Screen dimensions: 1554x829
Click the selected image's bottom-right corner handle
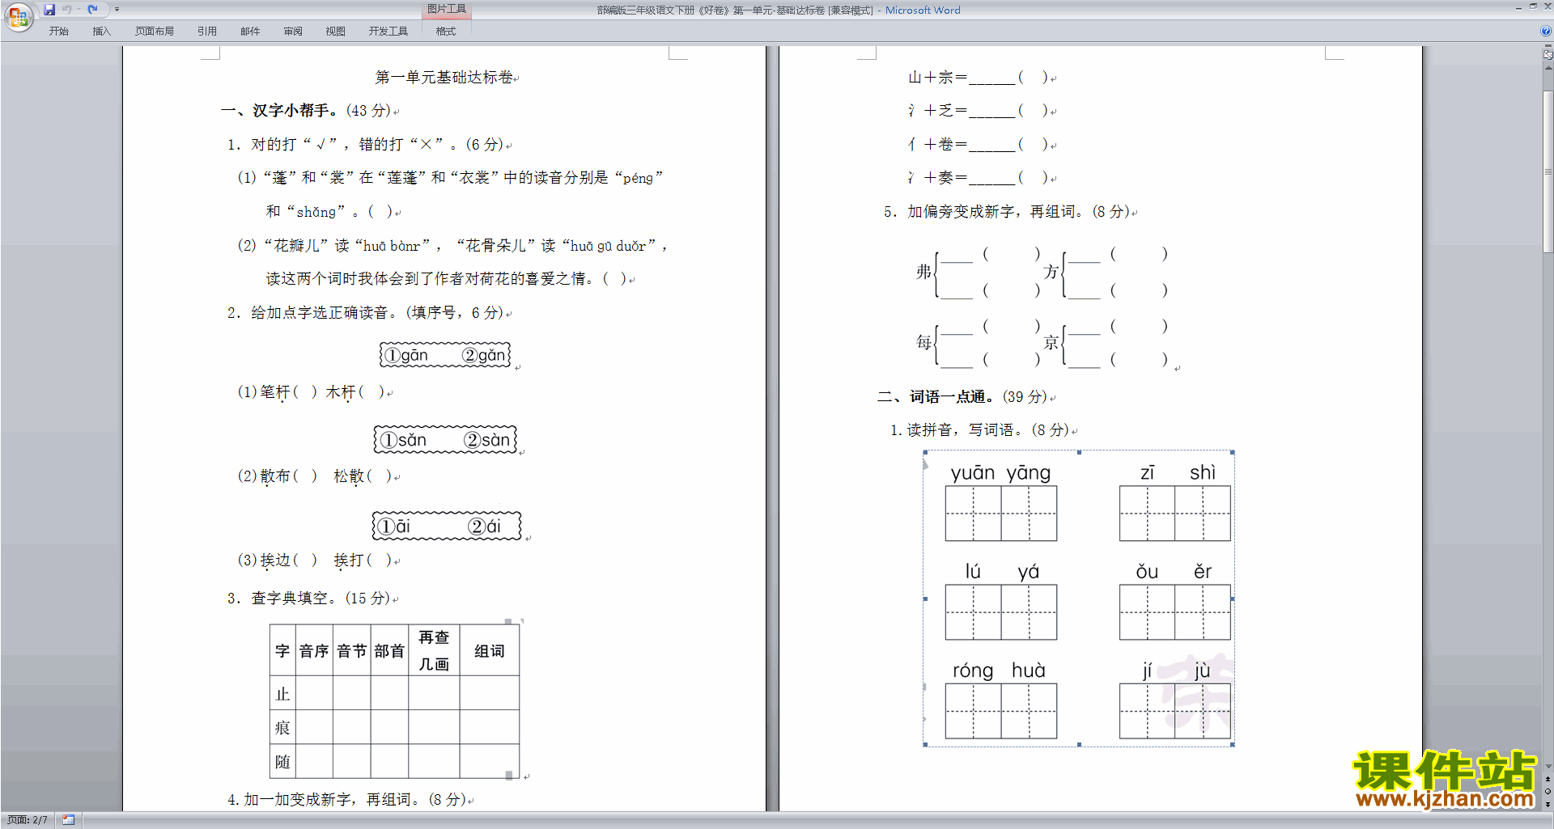click(1232, 745)
